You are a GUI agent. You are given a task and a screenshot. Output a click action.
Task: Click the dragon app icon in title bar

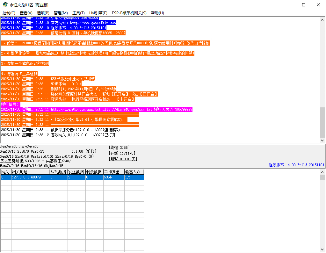pyautogui.click(x=5, y=5)
